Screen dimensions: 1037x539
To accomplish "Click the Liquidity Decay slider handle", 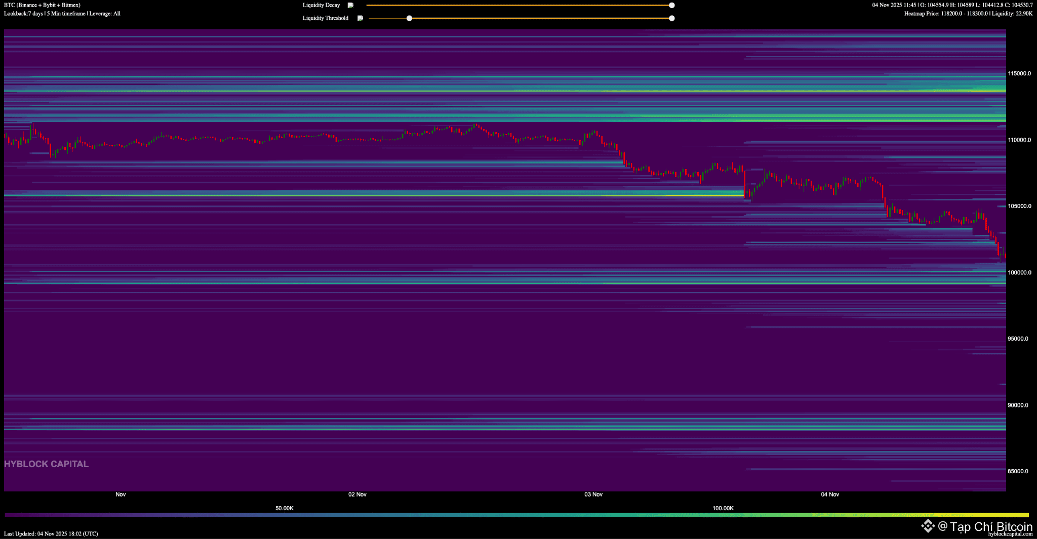I will [671, 5].
